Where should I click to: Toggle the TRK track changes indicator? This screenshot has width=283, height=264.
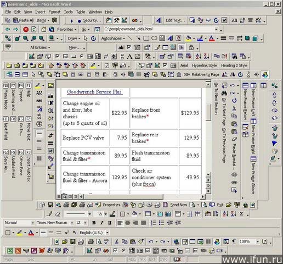tap(142, 260)
